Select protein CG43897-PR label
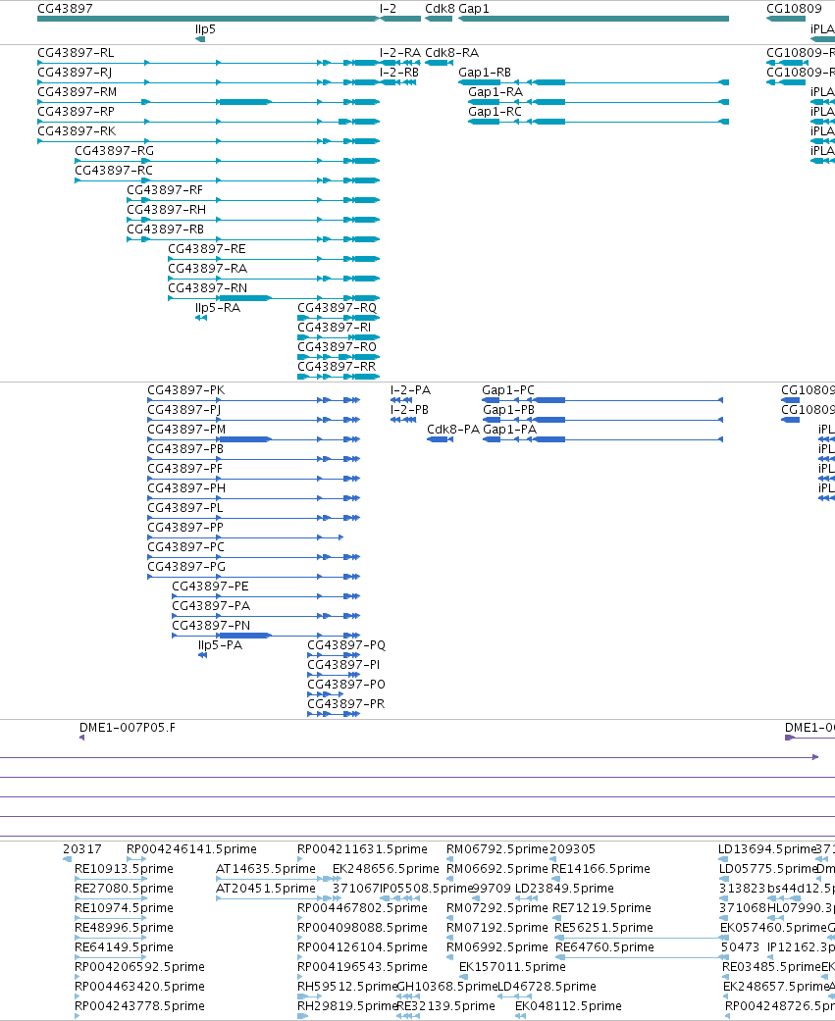 click(x=345, y=704)
